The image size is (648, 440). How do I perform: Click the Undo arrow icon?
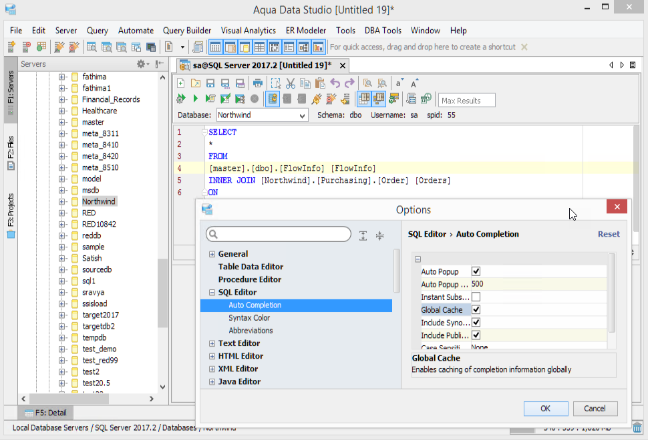click(x=335, y=83)
